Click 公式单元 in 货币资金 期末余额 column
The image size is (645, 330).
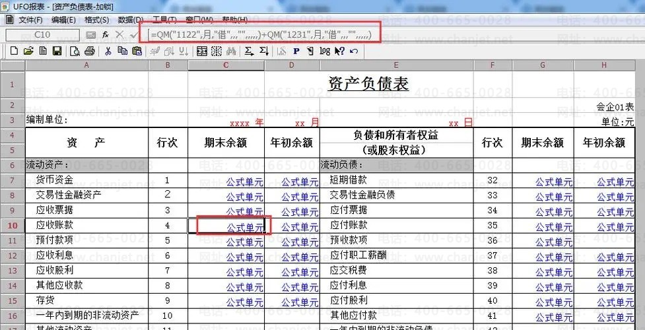click(245, 182)
